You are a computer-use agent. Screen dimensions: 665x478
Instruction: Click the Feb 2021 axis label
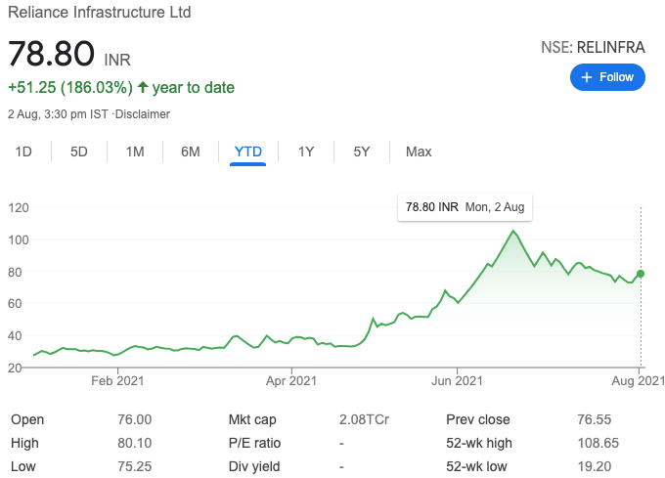[x=117, y=381]
